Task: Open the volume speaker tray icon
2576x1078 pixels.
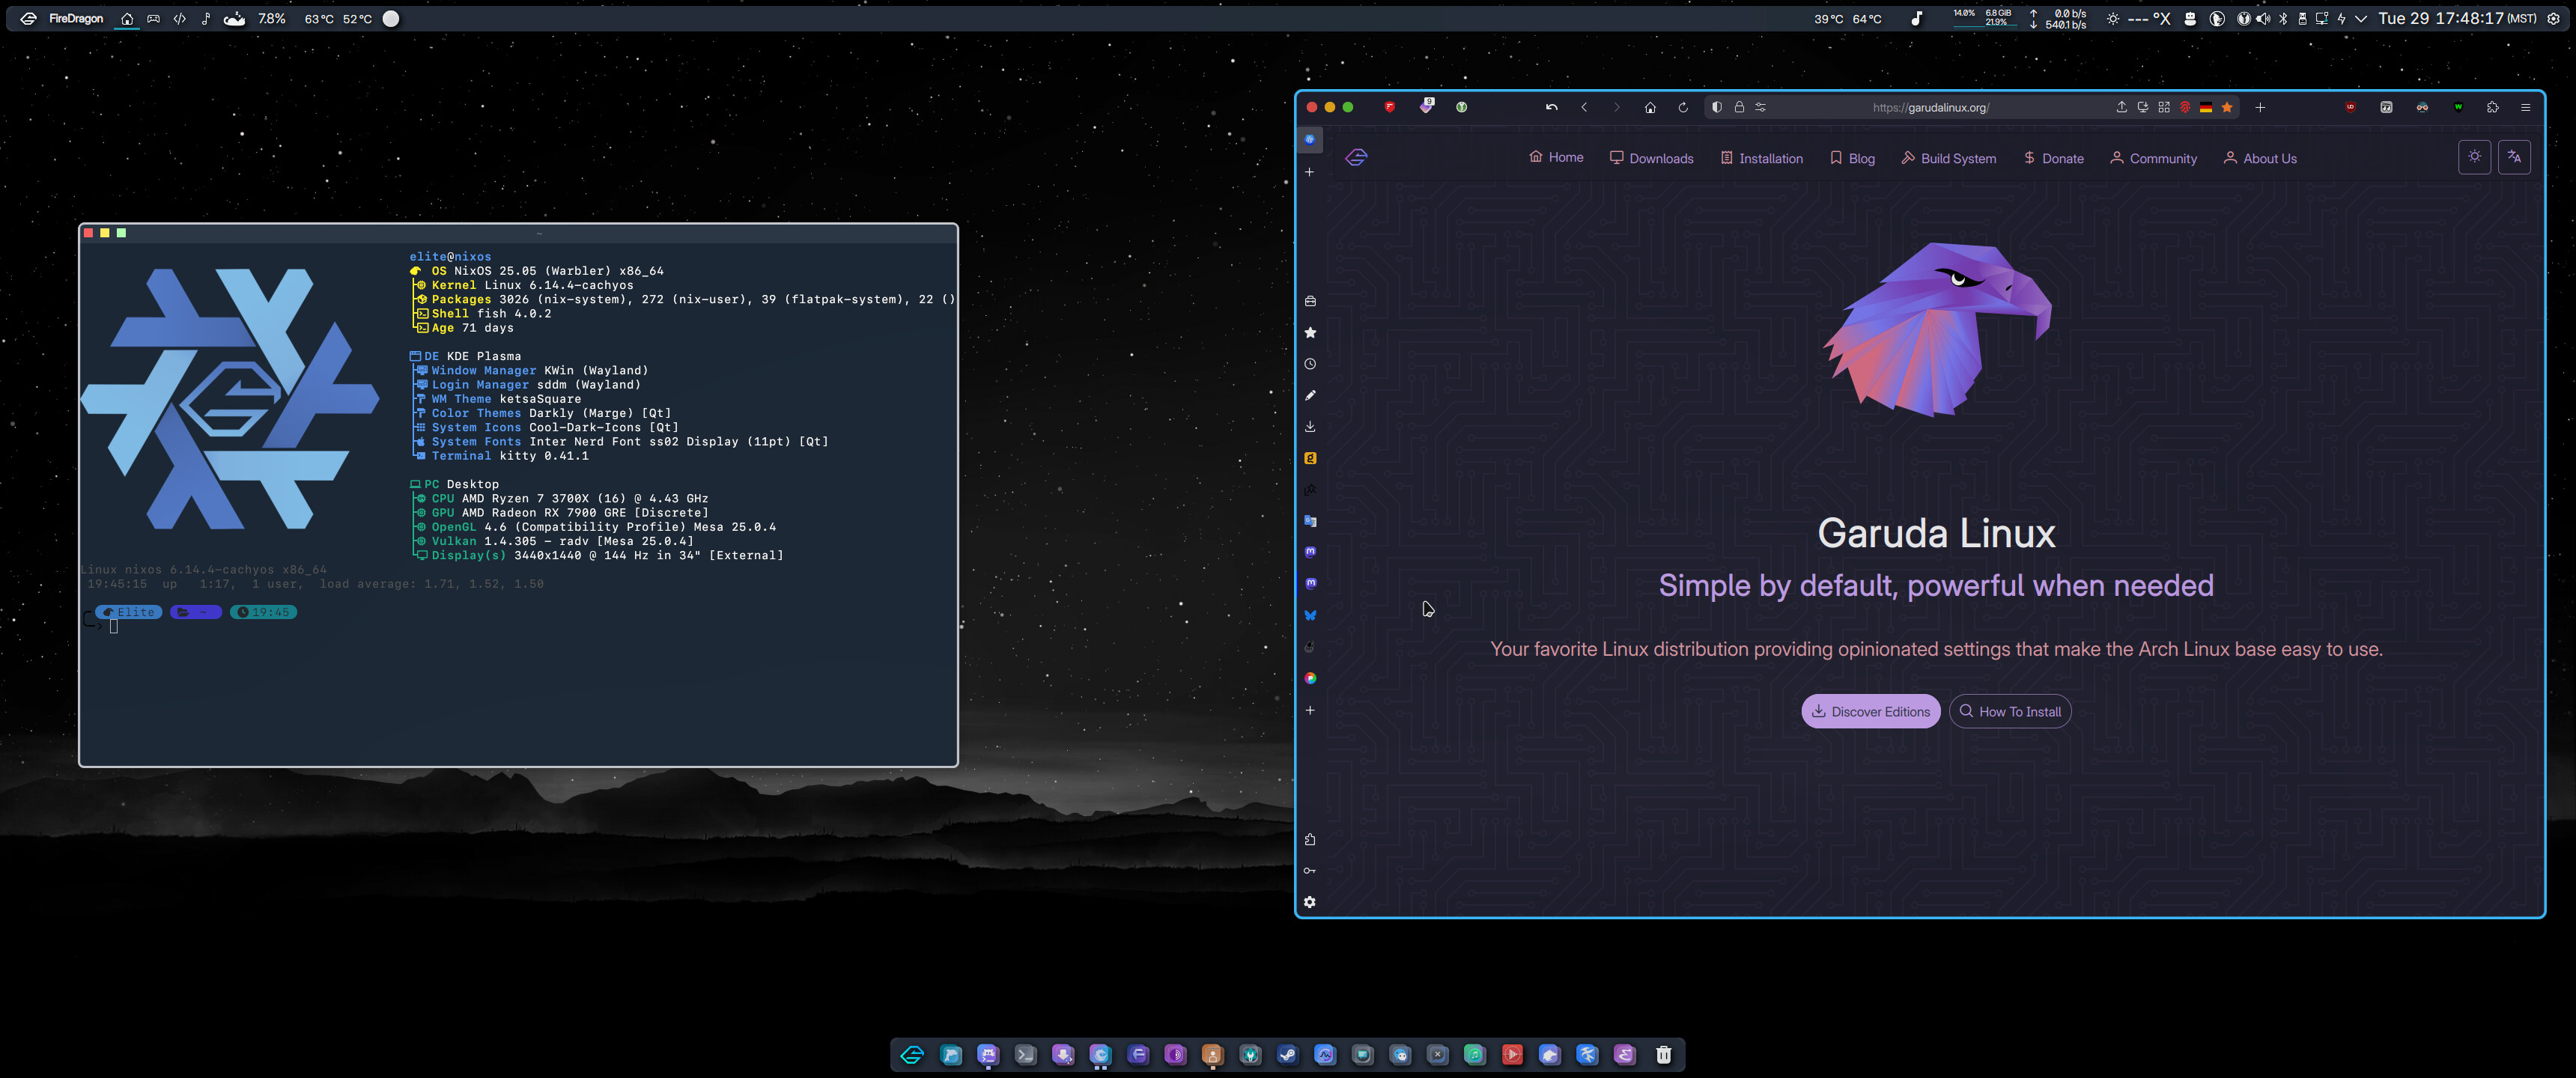Action: point(2264,18)
